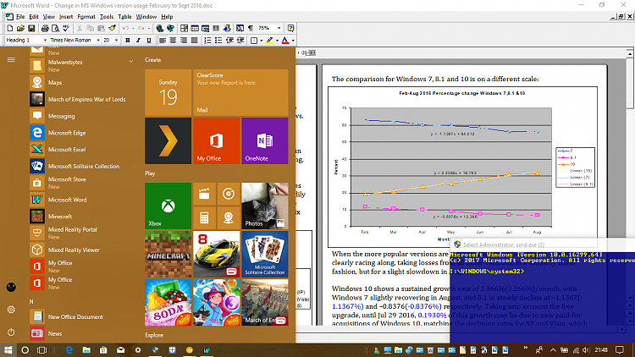The width and height of the screenshot is (635, 357).
Task: Apply the red Font Color
Action: pos(285,40)
